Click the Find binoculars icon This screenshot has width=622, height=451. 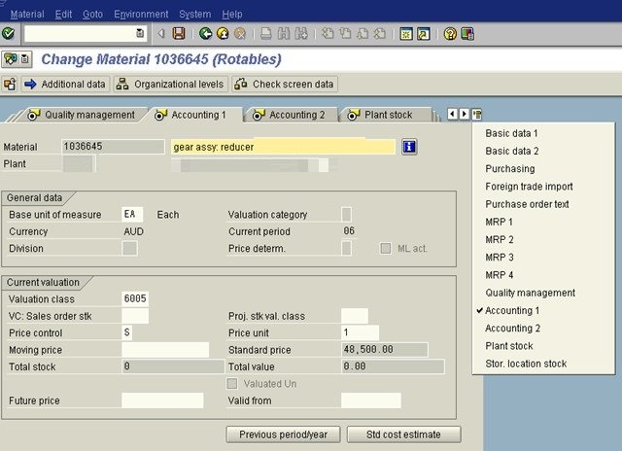click(284, 33)
